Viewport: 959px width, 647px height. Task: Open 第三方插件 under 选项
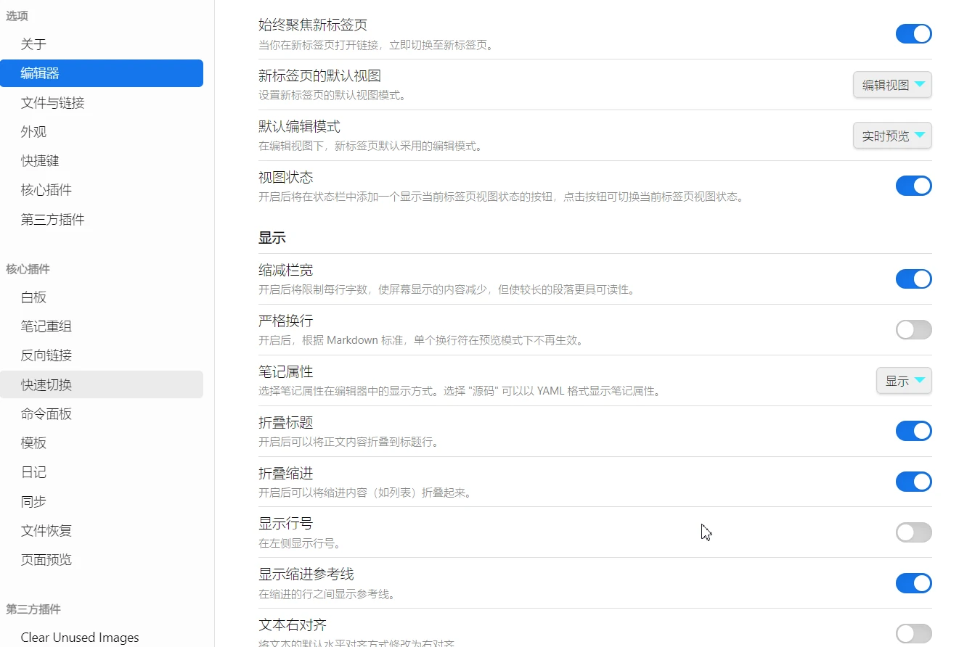tap(53, 219)
